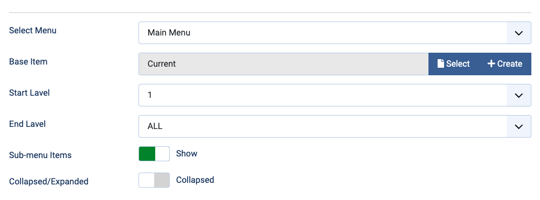Click the document icon on the Select button

point(440,63)
